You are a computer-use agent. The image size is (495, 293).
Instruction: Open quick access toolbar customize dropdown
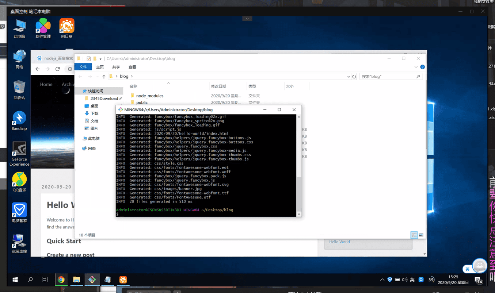pyautogui.click(x=100, y=59)
